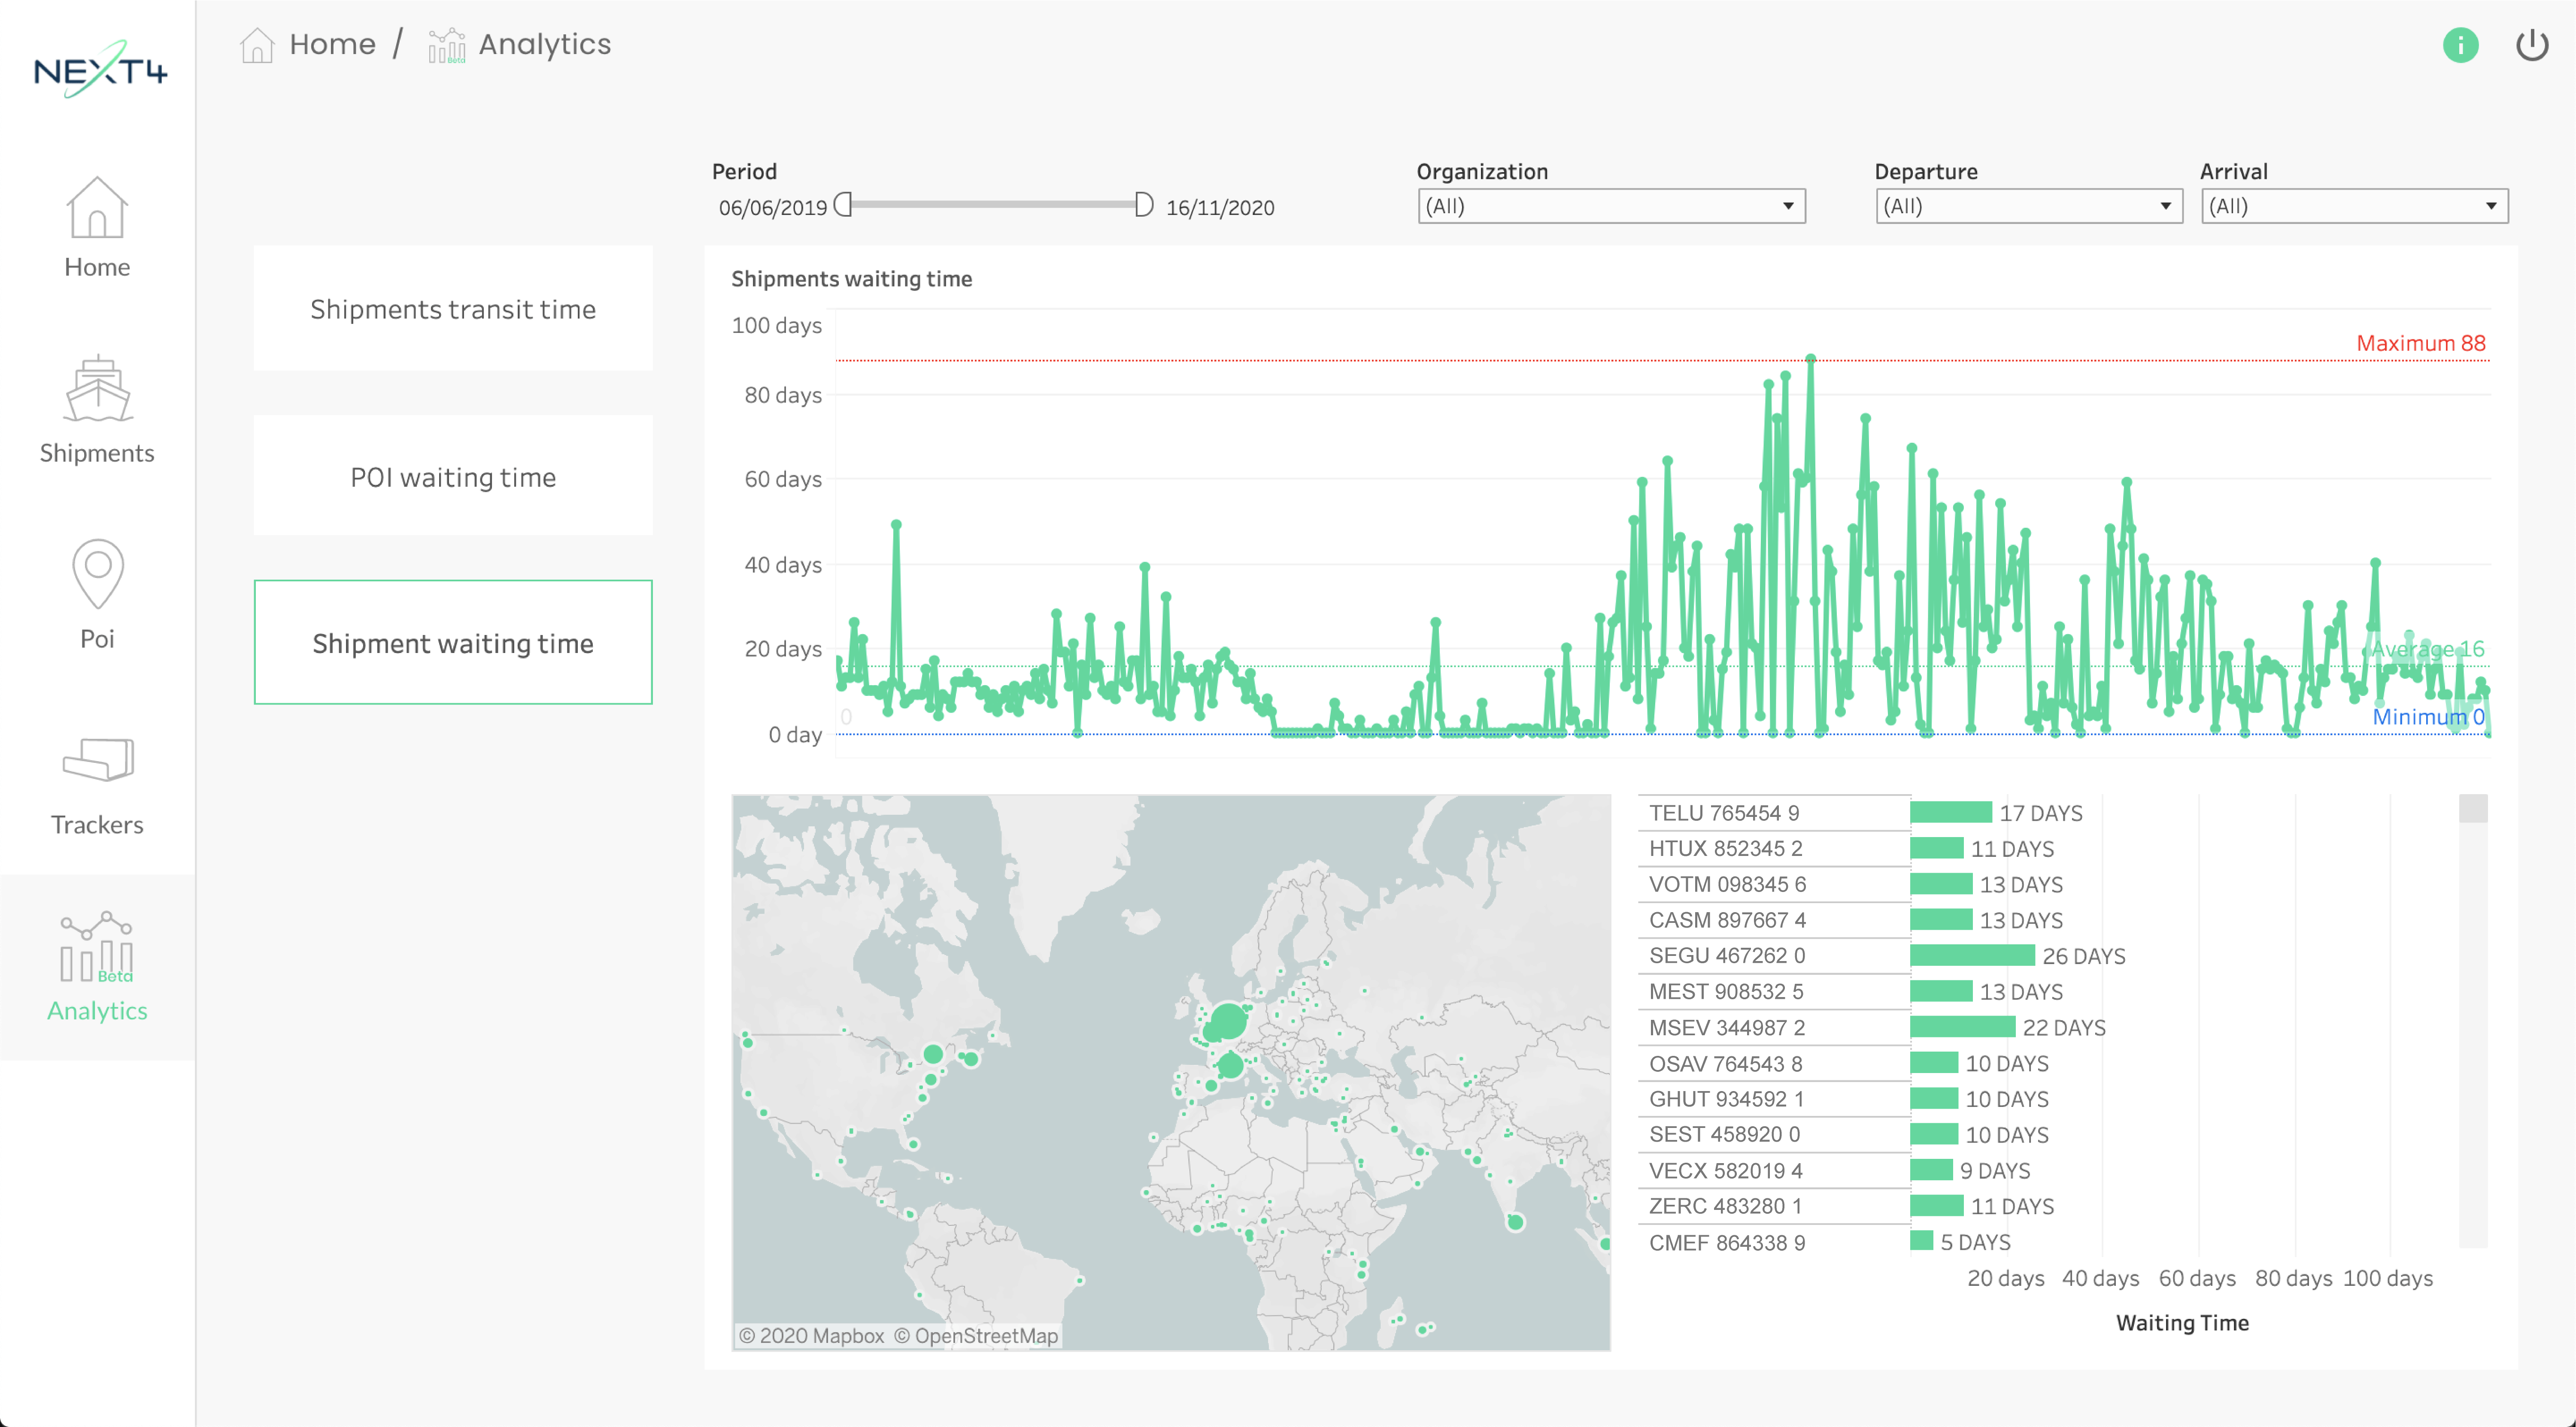The image size is (2576, 1427).
Task: Select row OSAV 764543 8
Action: [x=1774, y=1063]
